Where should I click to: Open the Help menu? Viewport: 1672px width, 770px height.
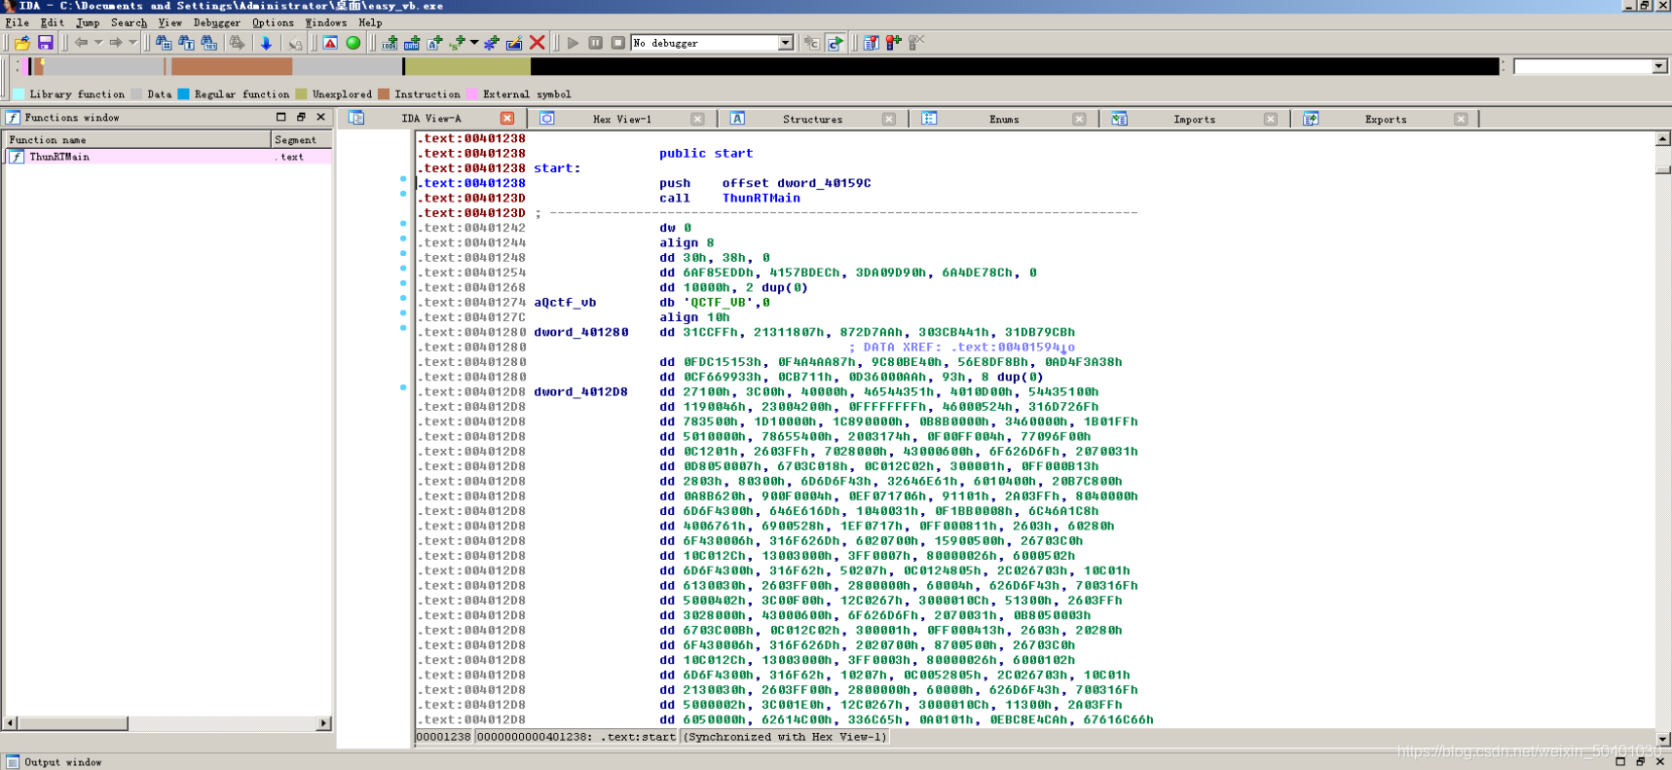click(370, 22)
